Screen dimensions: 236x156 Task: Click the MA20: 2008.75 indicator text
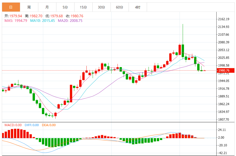(x=70, y=21)
